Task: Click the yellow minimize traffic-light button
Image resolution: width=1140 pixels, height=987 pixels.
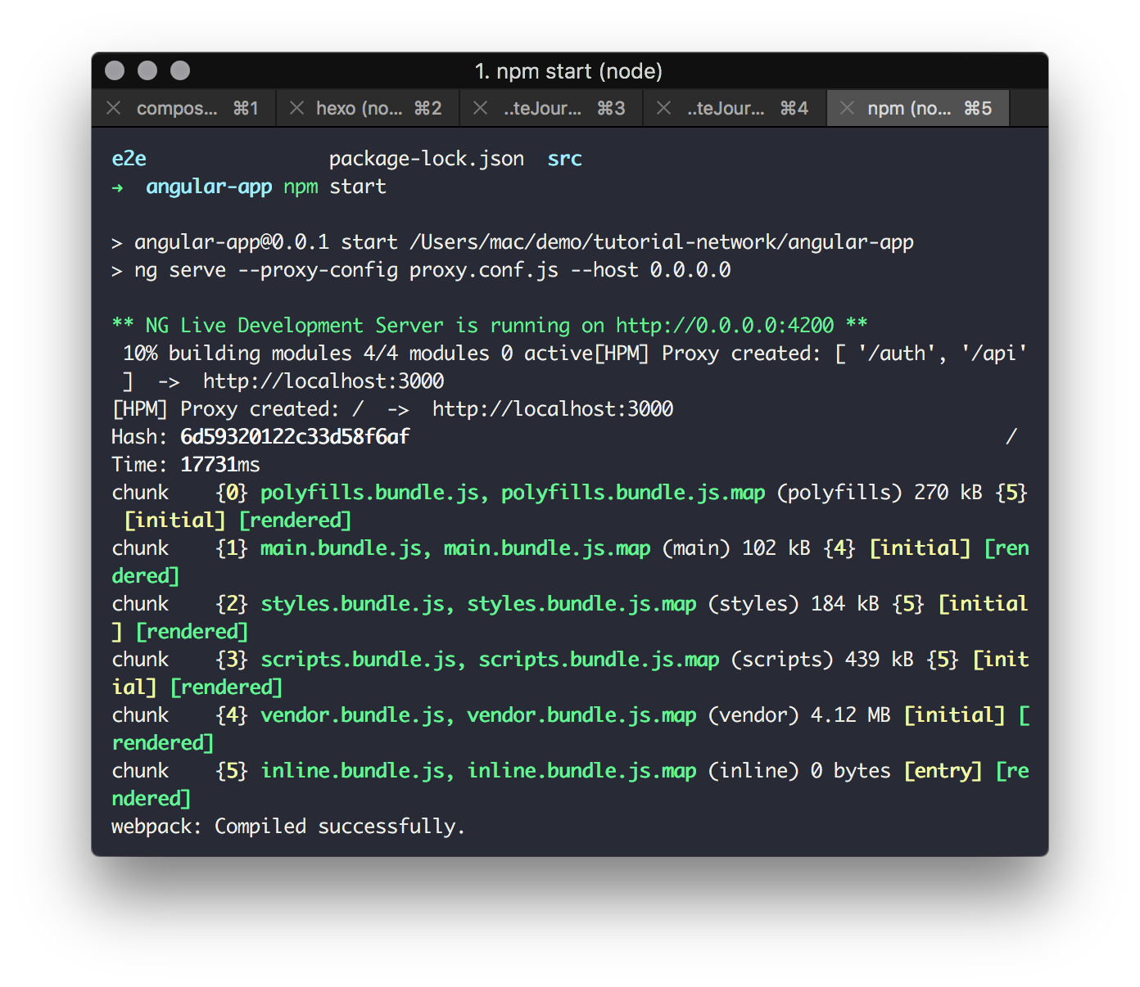Action: (x=147, y=70)
